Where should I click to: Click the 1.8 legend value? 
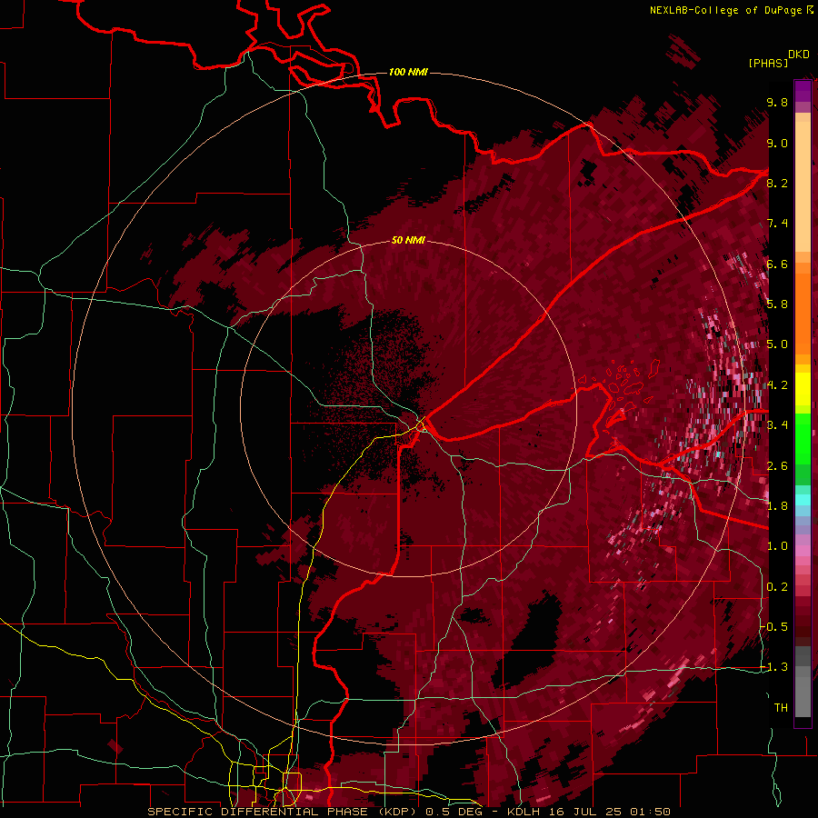[x=777, y=506]
